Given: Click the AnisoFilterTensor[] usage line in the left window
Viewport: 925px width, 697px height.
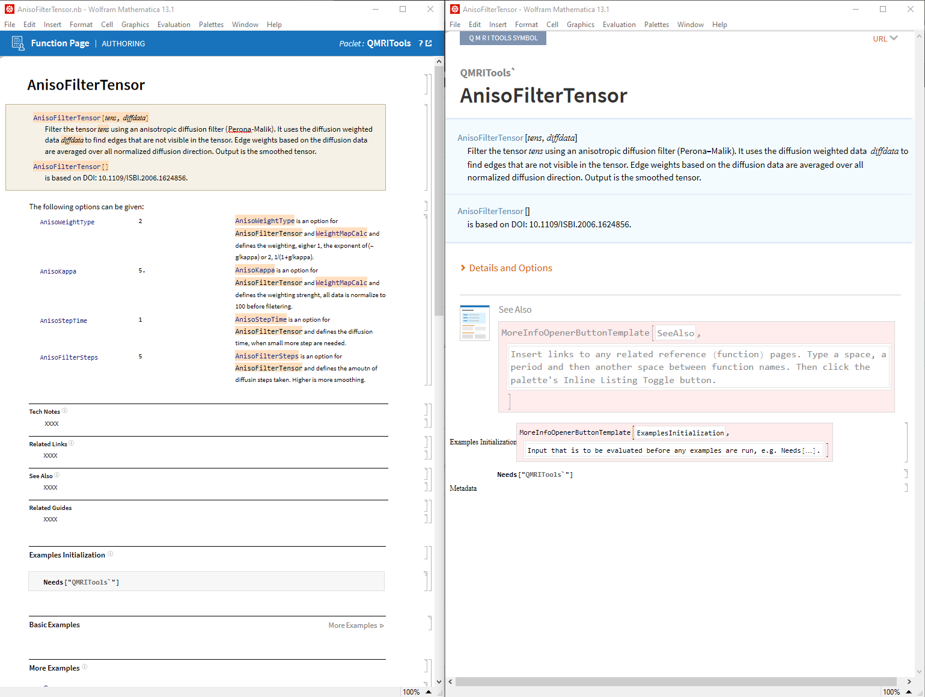Looking at the screenshot, I should (71, 167).
